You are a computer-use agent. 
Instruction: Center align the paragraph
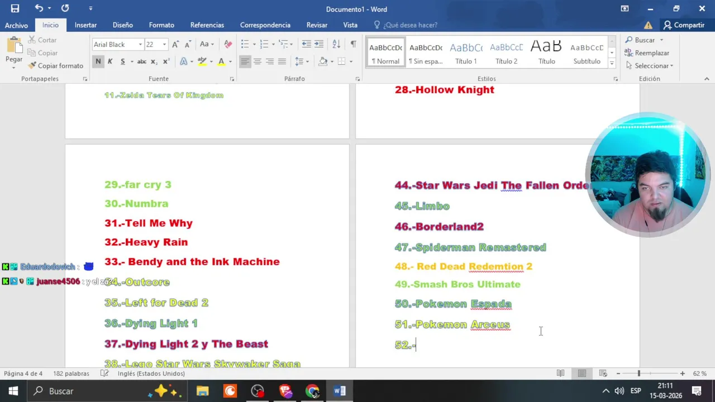pos(258,61)
